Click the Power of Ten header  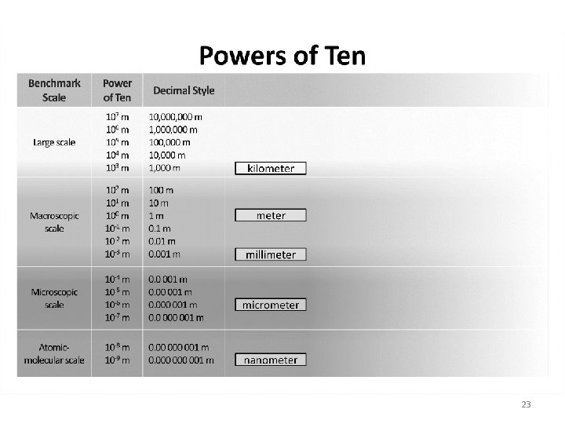(x=117, y=90)
